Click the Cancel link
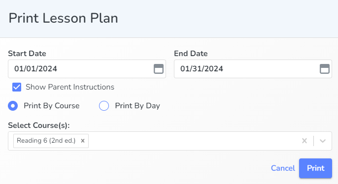Image resolution: width=338 pixels, height=184 pixels. tap(283, 168)
